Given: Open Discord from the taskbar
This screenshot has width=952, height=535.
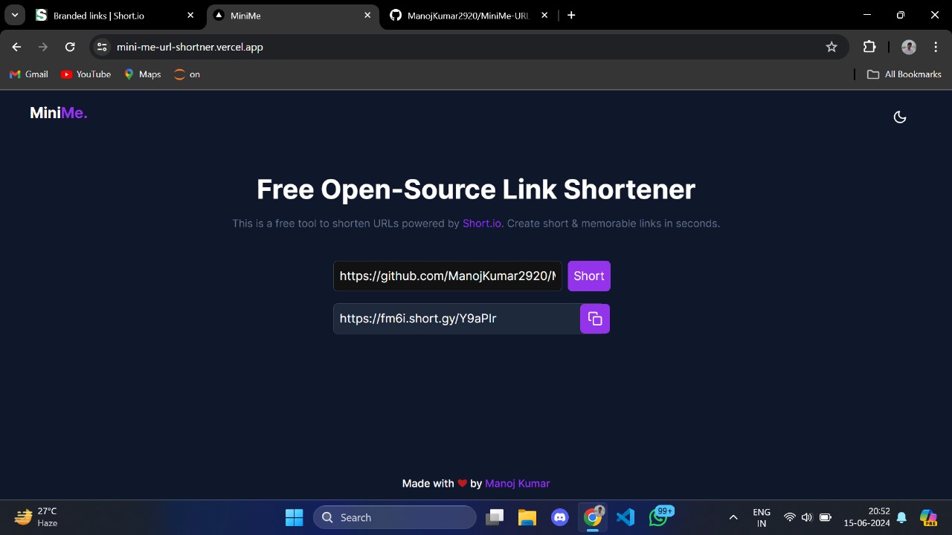Looking at the screenshot, I should [x=560, y=518].
